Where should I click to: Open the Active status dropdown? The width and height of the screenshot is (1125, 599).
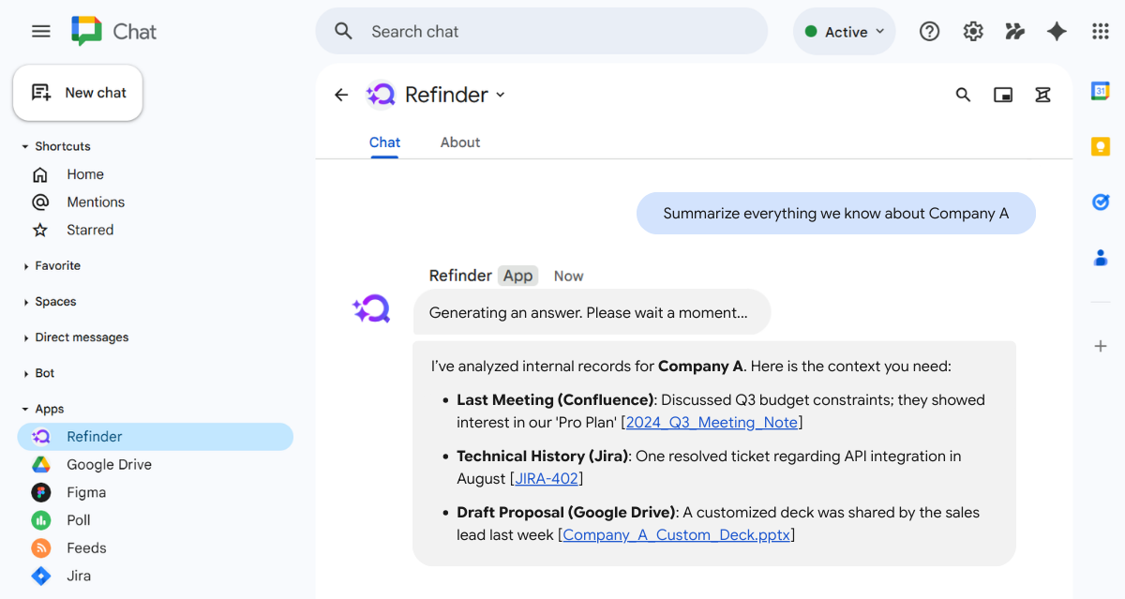click(x=844, y=31)
